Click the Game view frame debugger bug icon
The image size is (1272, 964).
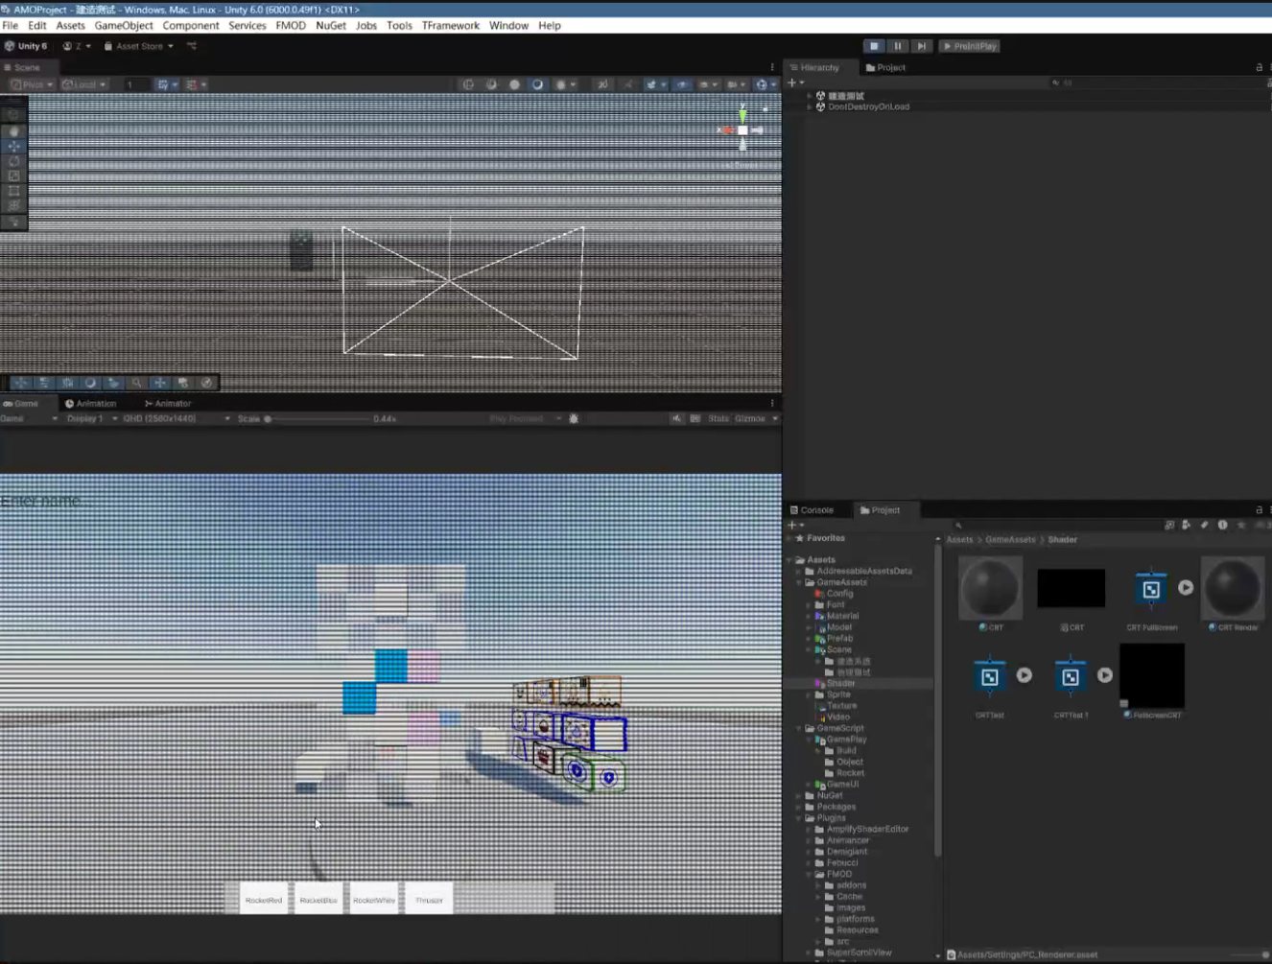click(574, 419)
